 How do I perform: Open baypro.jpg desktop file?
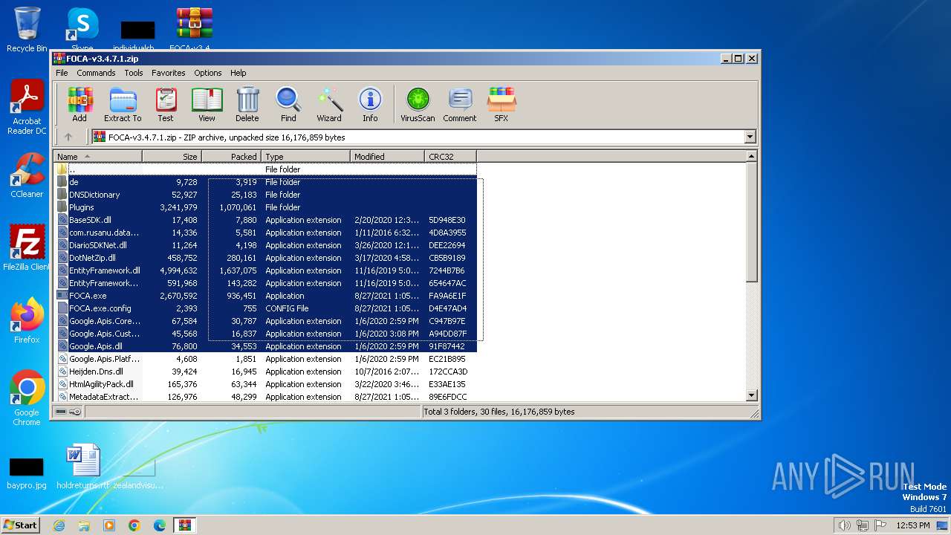27,473
